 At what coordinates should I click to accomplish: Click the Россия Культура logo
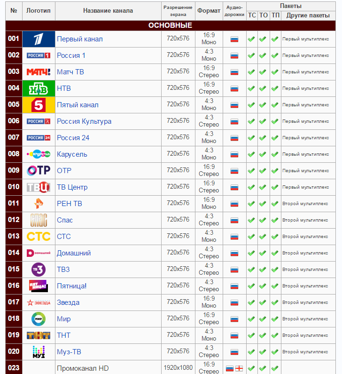[39, 121]
